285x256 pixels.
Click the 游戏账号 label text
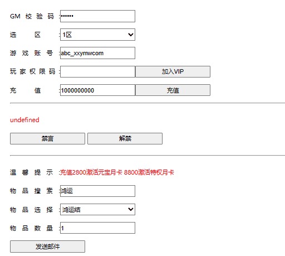tap(32, 53)
